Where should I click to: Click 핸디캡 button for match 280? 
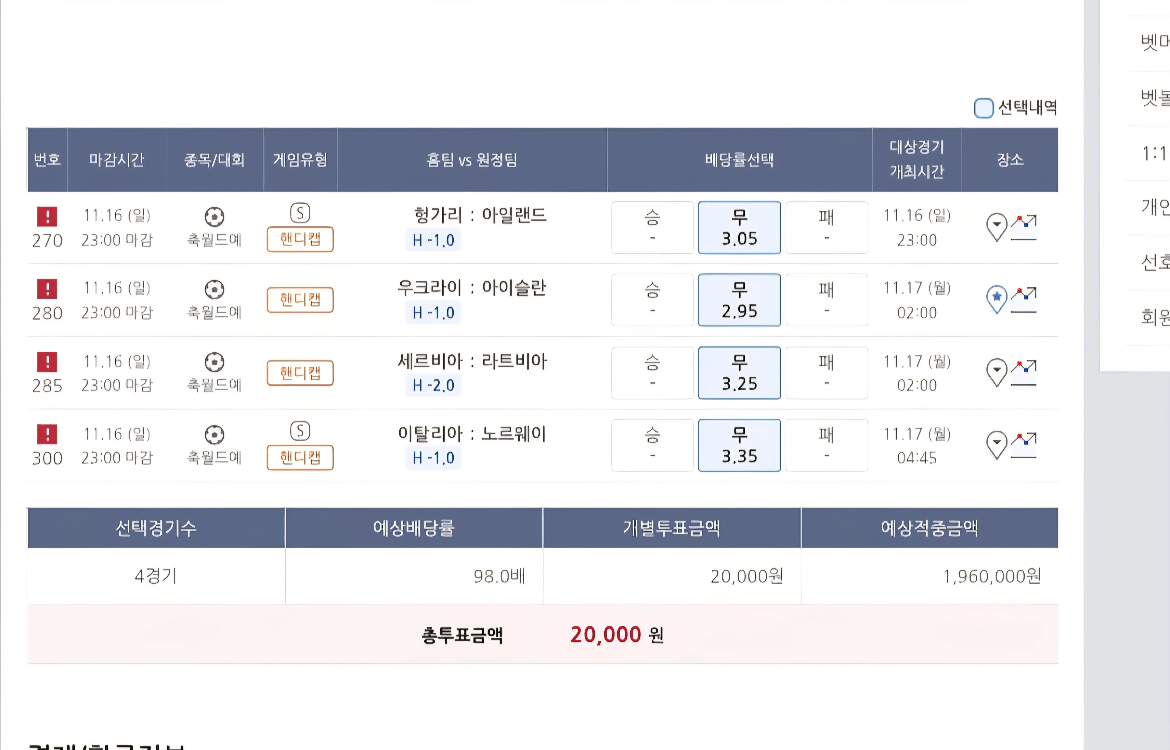click(x=300, y=300)
